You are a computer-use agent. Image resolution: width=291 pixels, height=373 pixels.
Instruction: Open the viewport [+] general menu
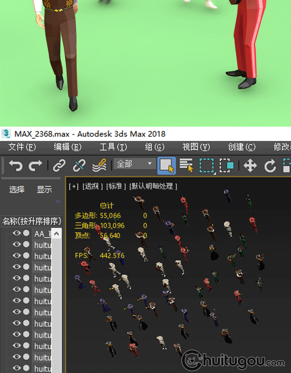(x=74, y=186)
